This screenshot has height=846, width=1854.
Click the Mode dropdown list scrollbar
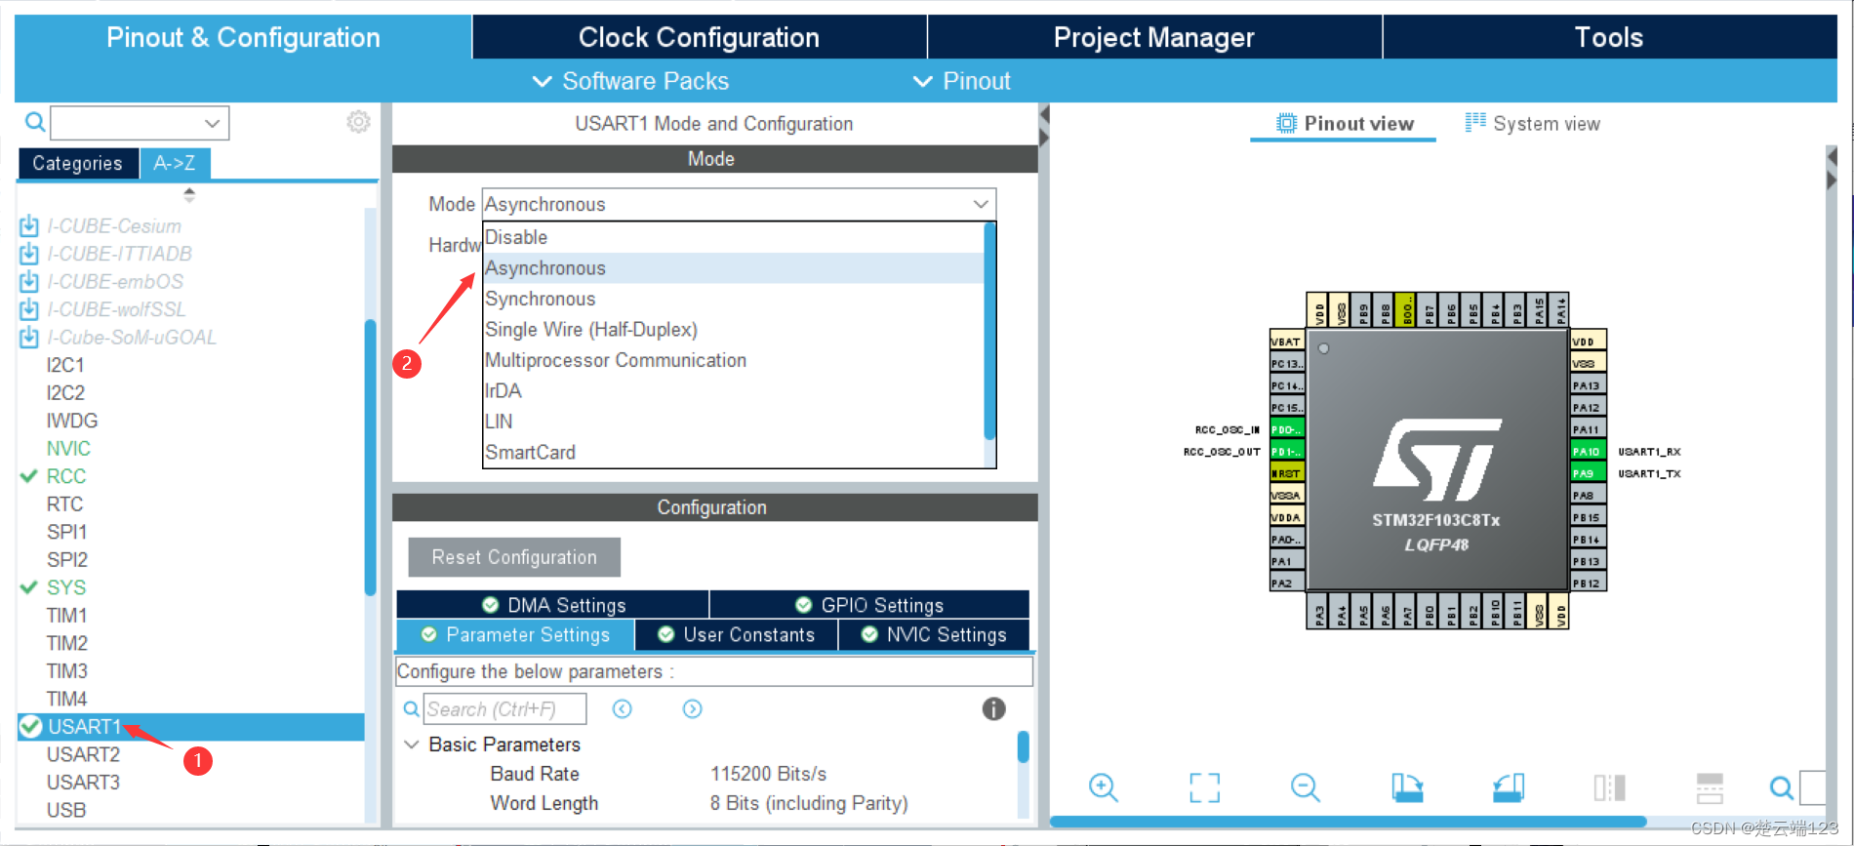[x=990, y=332]
